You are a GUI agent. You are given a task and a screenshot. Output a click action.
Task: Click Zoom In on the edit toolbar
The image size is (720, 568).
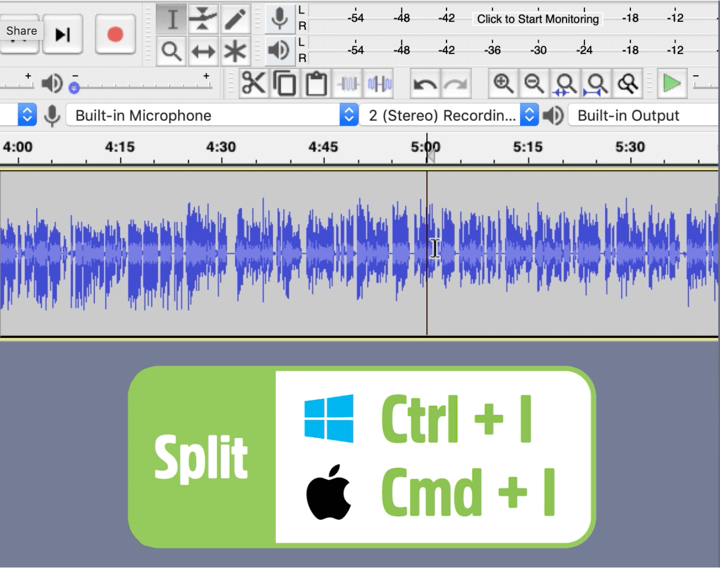click(x=502, y=83)
